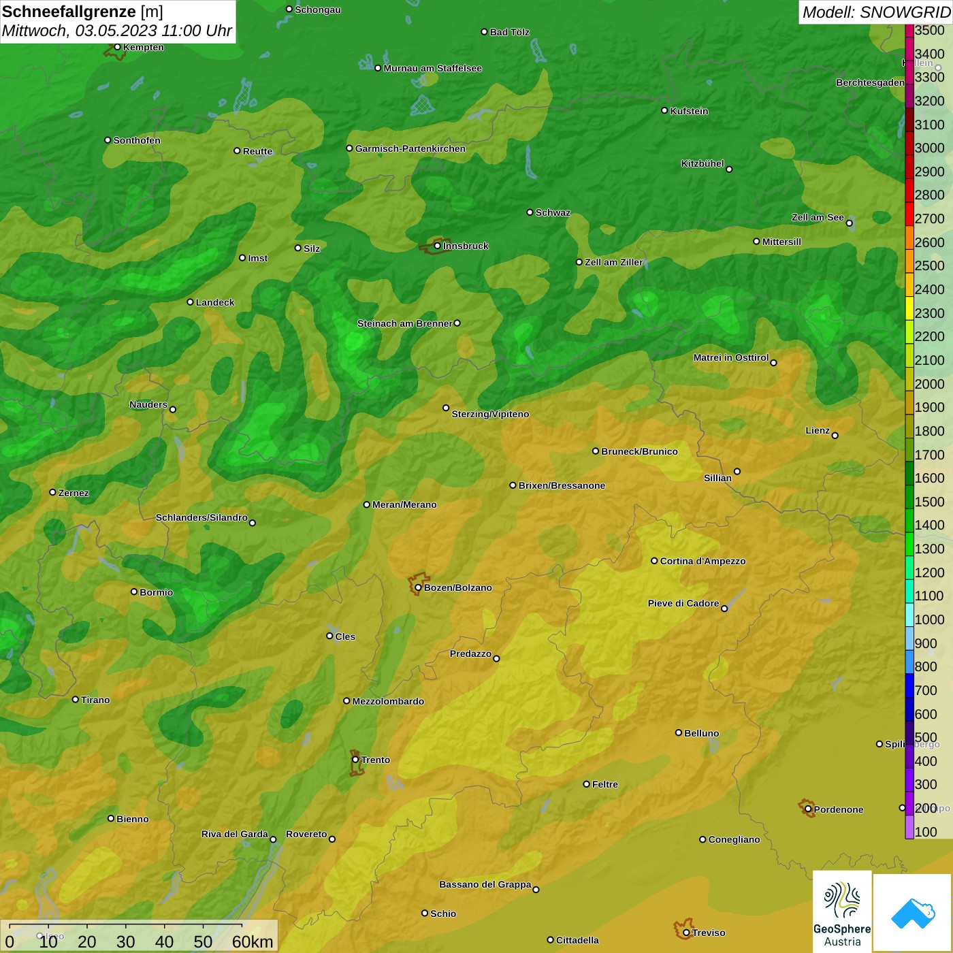The height and width of the screenshot is (953, 953).
Task: Click the Schwaz town marker dot
Action: [530, 212]
